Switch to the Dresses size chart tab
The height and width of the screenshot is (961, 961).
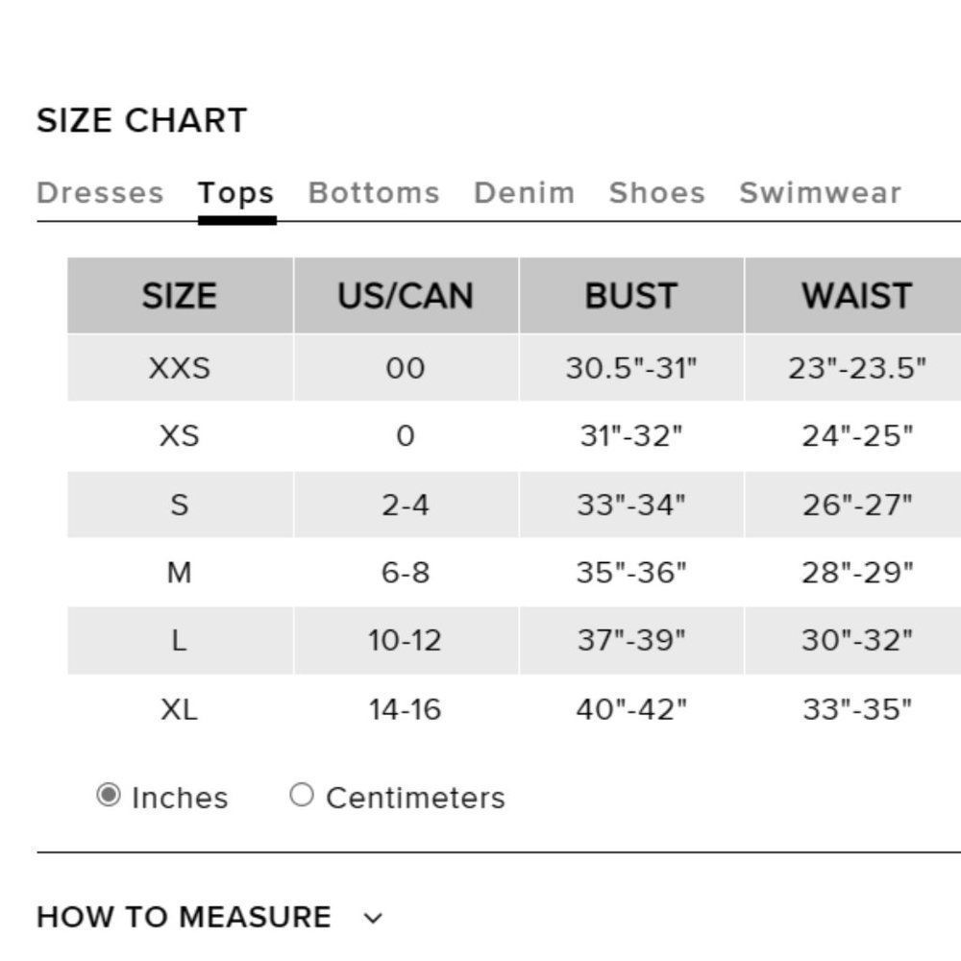[100, 192]
